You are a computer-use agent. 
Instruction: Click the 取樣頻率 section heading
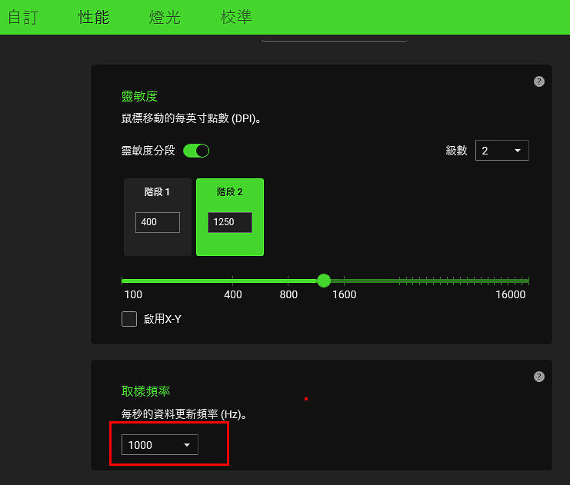tap(146, 391)
